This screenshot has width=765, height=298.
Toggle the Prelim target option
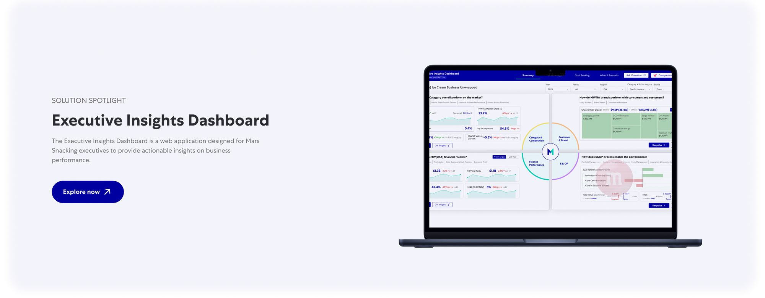[499, 157]
